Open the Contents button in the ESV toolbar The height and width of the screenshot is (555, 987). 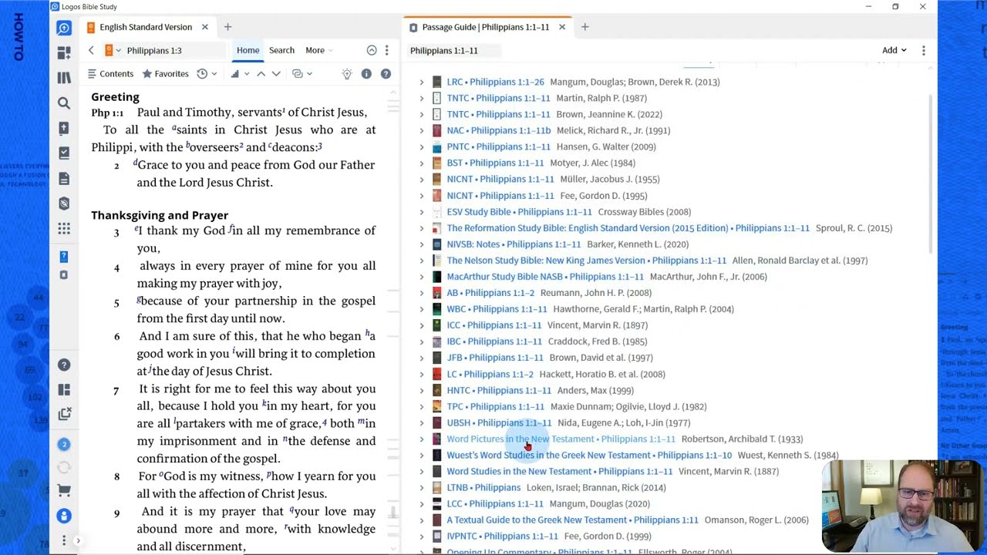tap(110, 74)
